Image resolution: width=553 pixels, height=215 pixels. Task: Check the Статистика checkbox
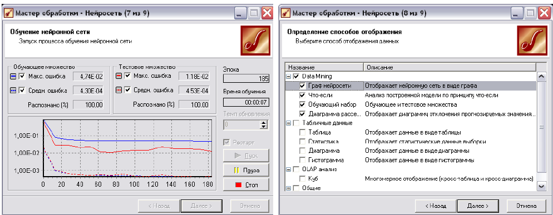click(x=302, y=141)
